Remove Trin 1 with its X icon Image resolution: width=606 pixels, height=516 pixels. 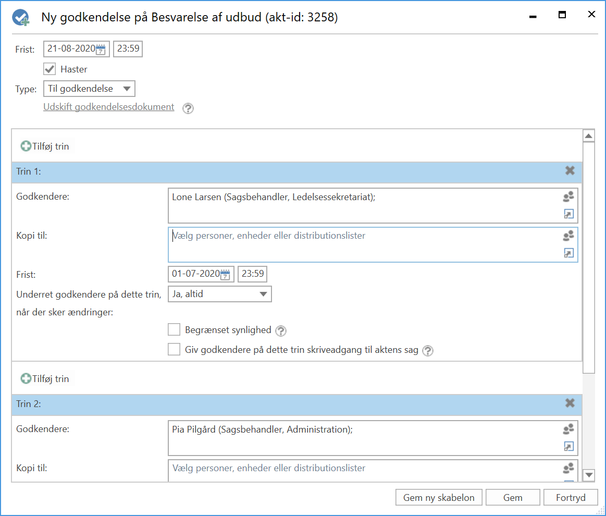point(570,170)
